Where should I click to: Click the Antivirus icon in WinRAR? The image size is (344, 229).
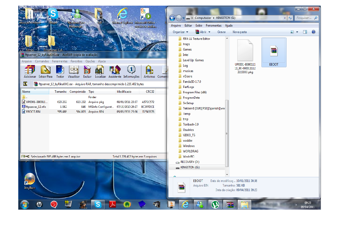pyautogui.click(x=149, y=72)
